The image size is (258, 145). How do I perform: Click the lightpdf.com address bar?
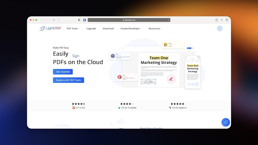coord(129,20)
